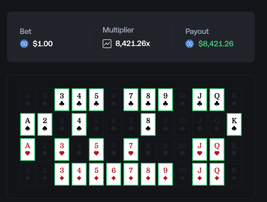Select the 8,421.26x multiplier value
267x202 pixels.
[133, 43]
